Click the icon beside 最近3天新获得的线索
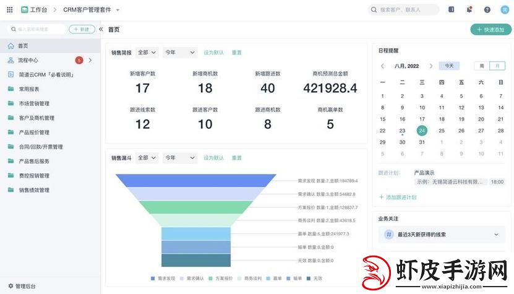514x294 pixels. pos(389,235)
